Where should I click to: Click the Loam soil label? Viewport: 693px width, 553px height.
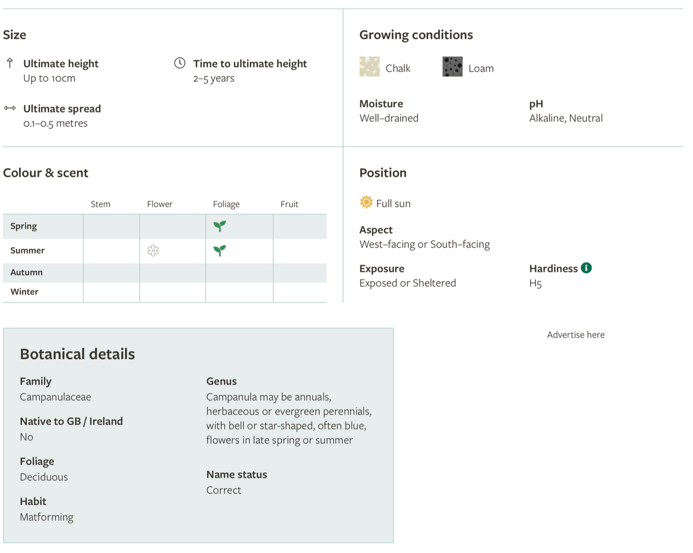(481, 68)
